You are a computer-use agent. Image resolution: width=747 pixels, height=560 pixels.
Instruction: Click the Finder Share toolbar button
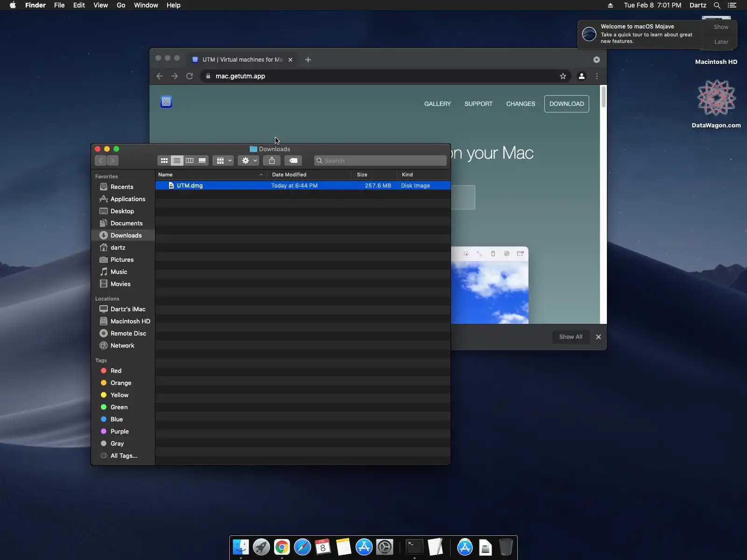(272, 161)
